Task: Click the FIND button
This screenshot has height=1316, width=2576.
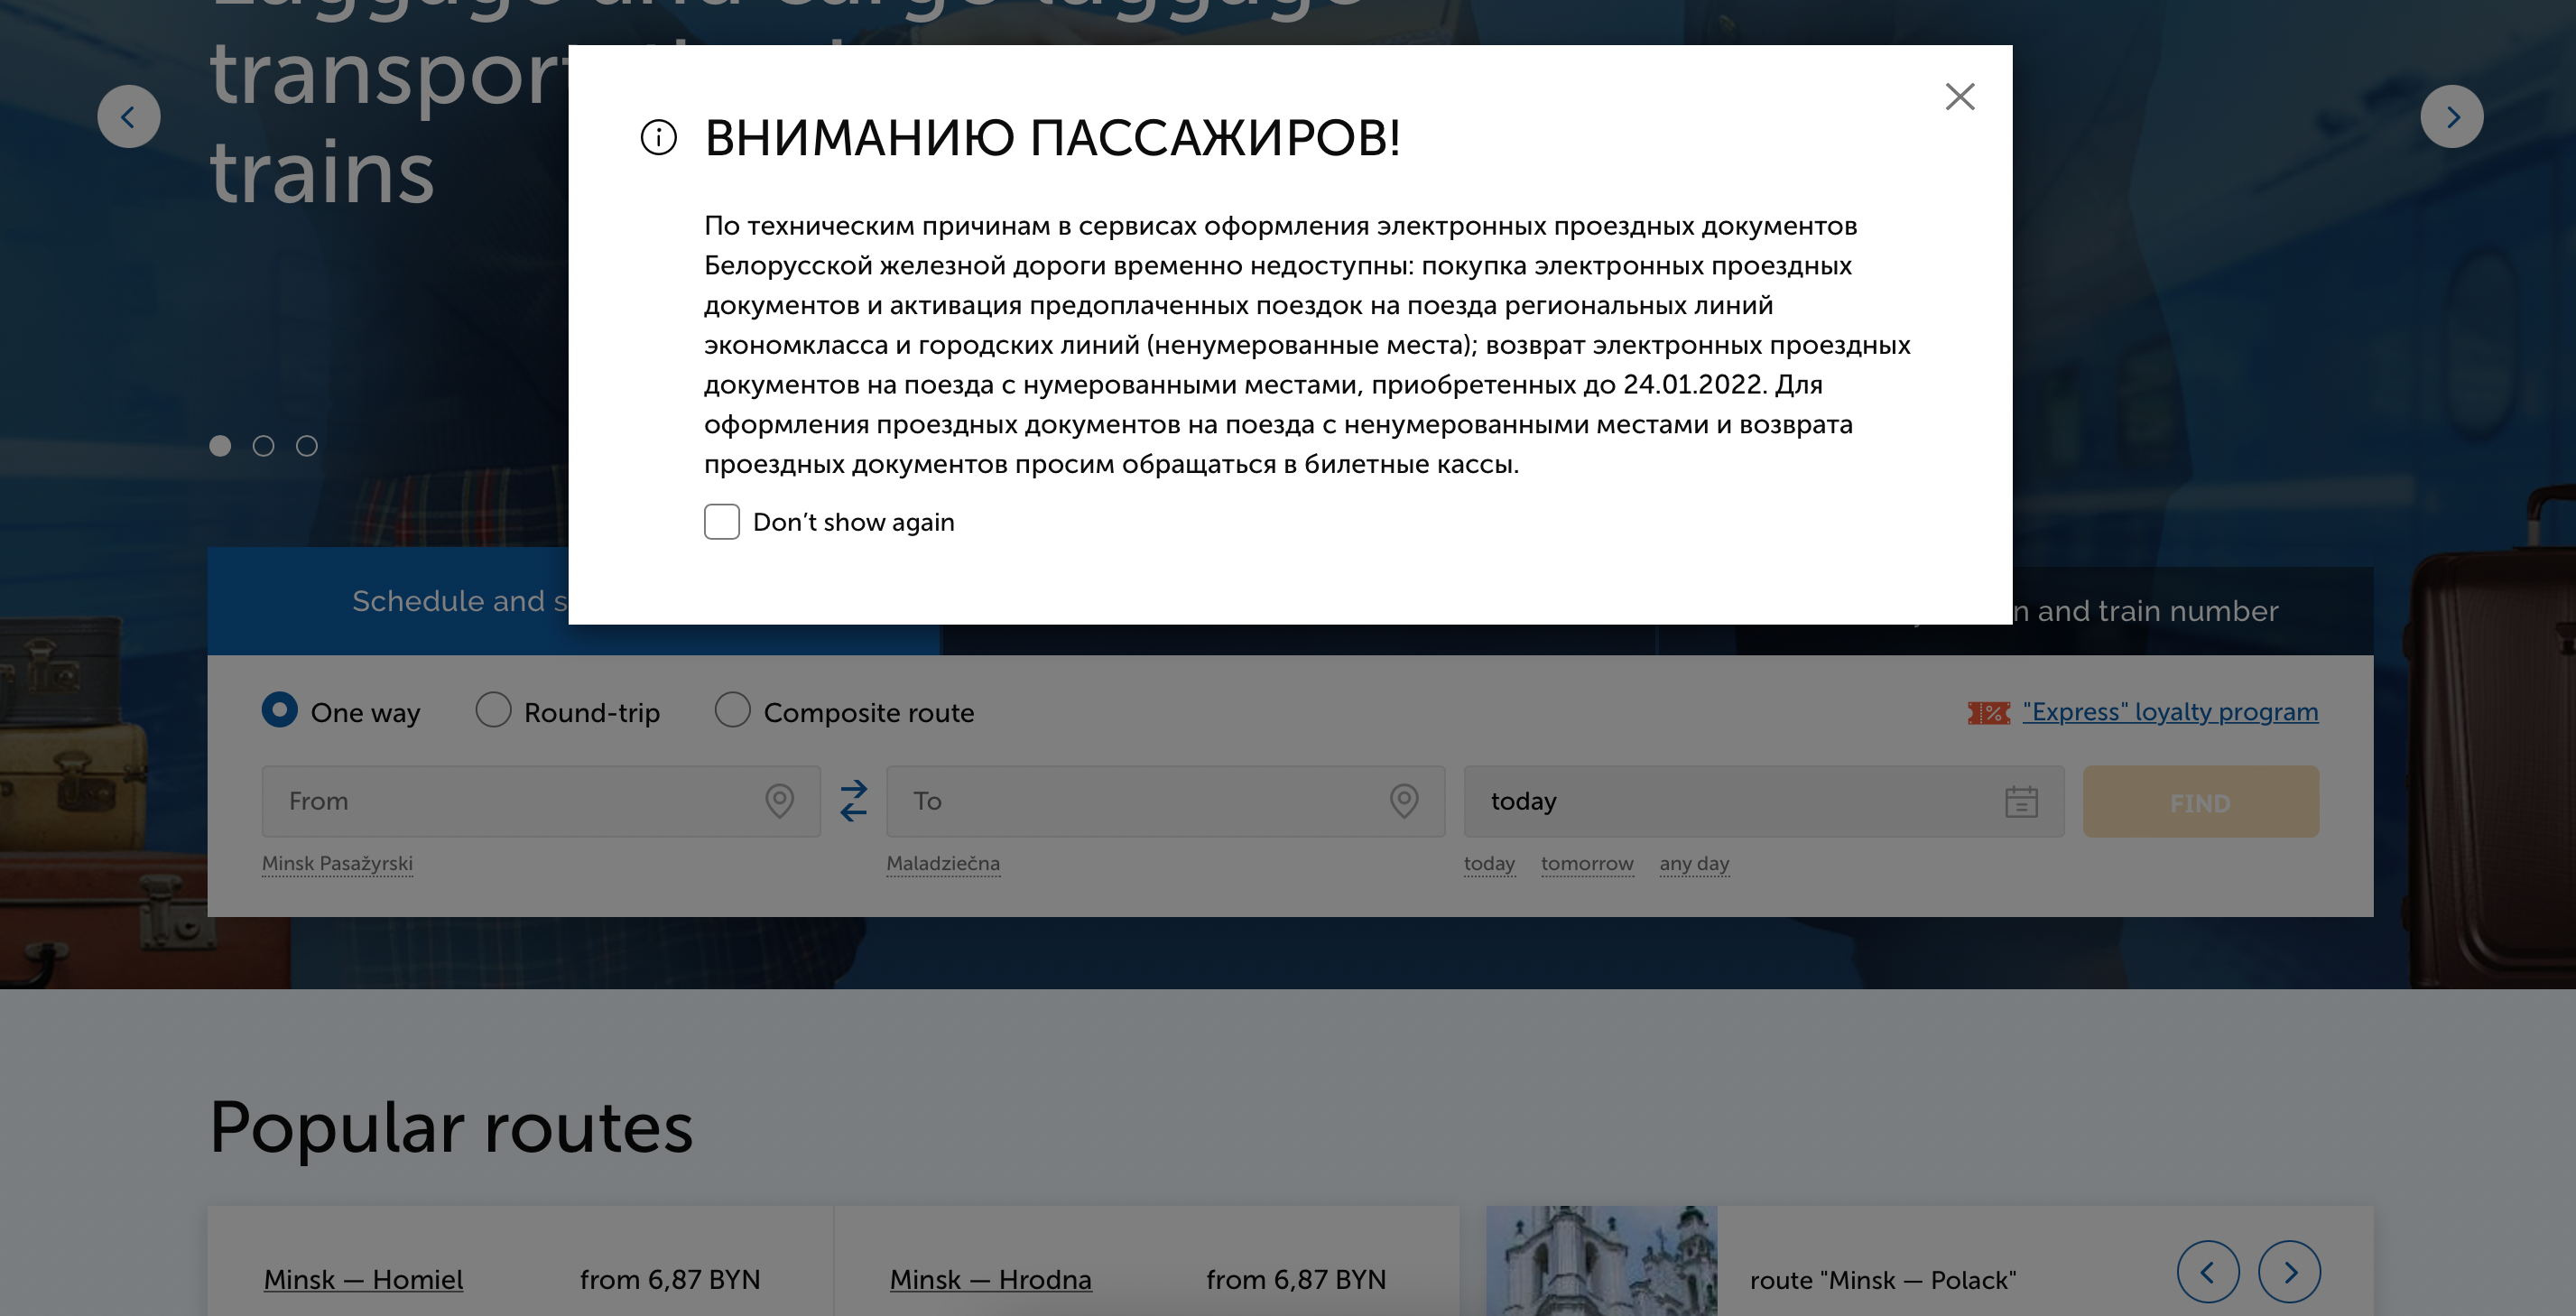Action: [2200, 802]
